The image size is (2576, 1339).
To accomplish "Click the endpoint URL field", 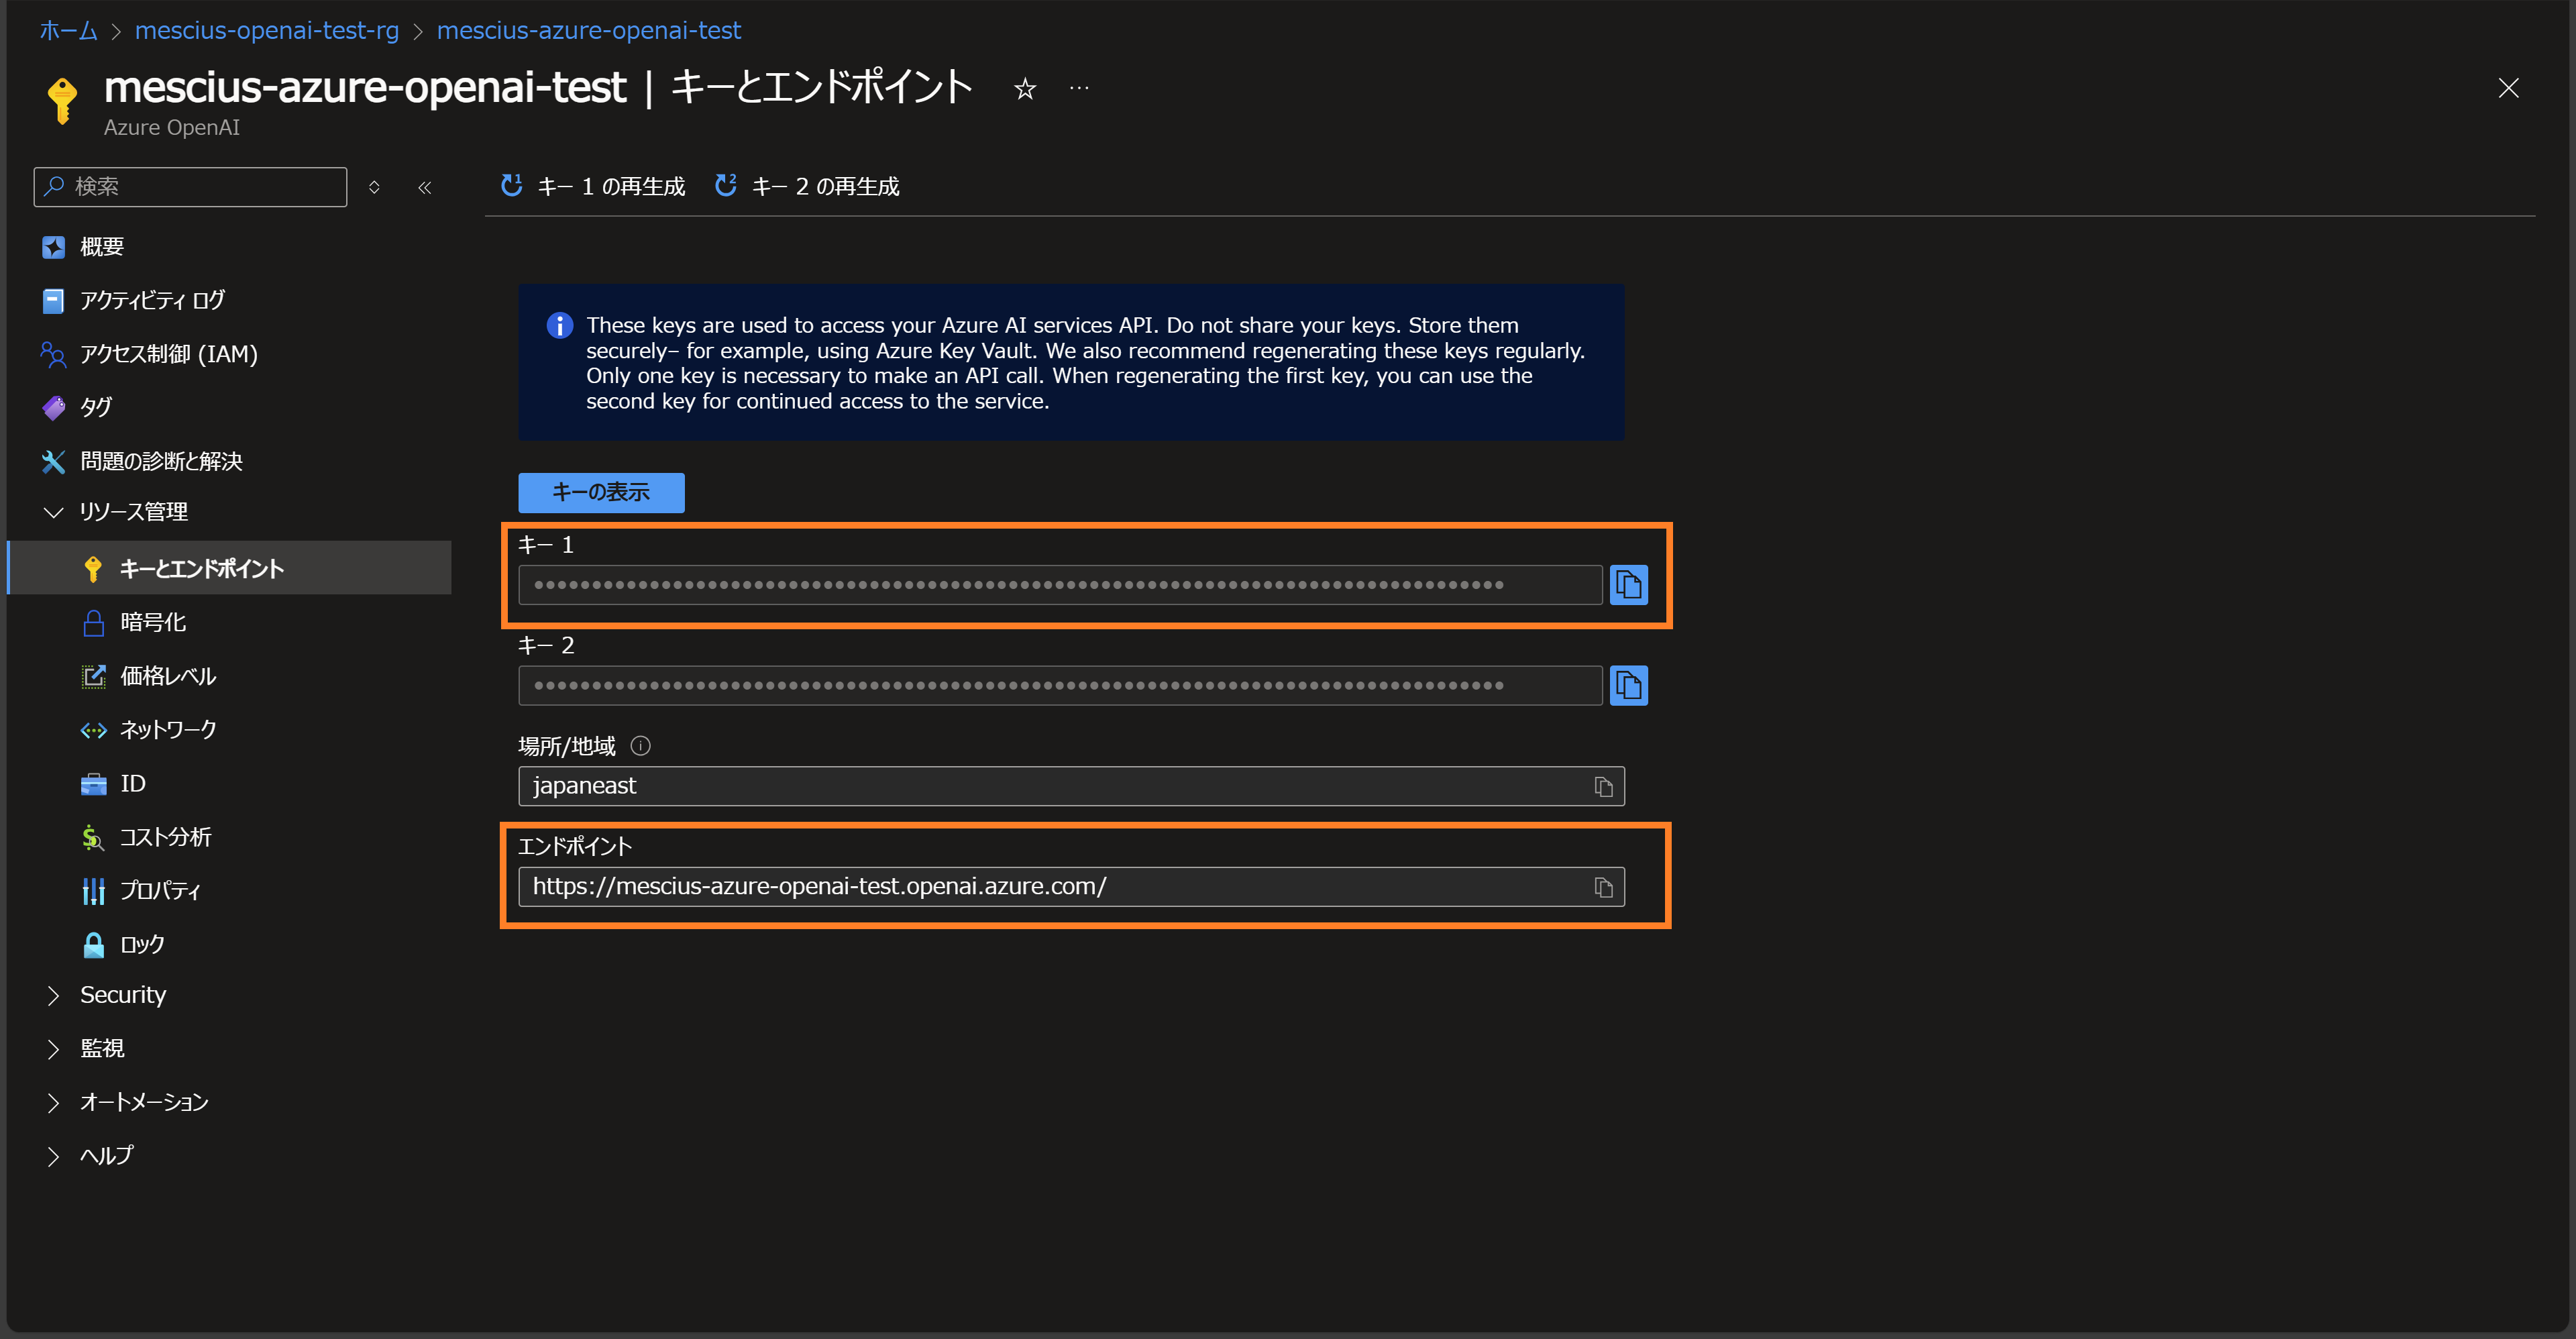I will (1071, 887).
